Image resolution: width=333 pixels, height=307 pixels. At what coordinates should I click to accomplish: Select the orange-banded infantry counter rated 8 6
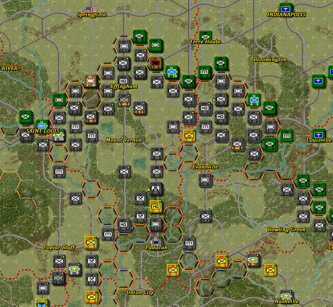[237, 145]
